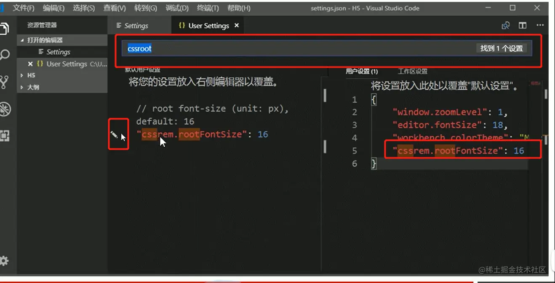Open the Source Control activity icon
Image resolution: width=555 pixels, height=283 pixels.
4,82
